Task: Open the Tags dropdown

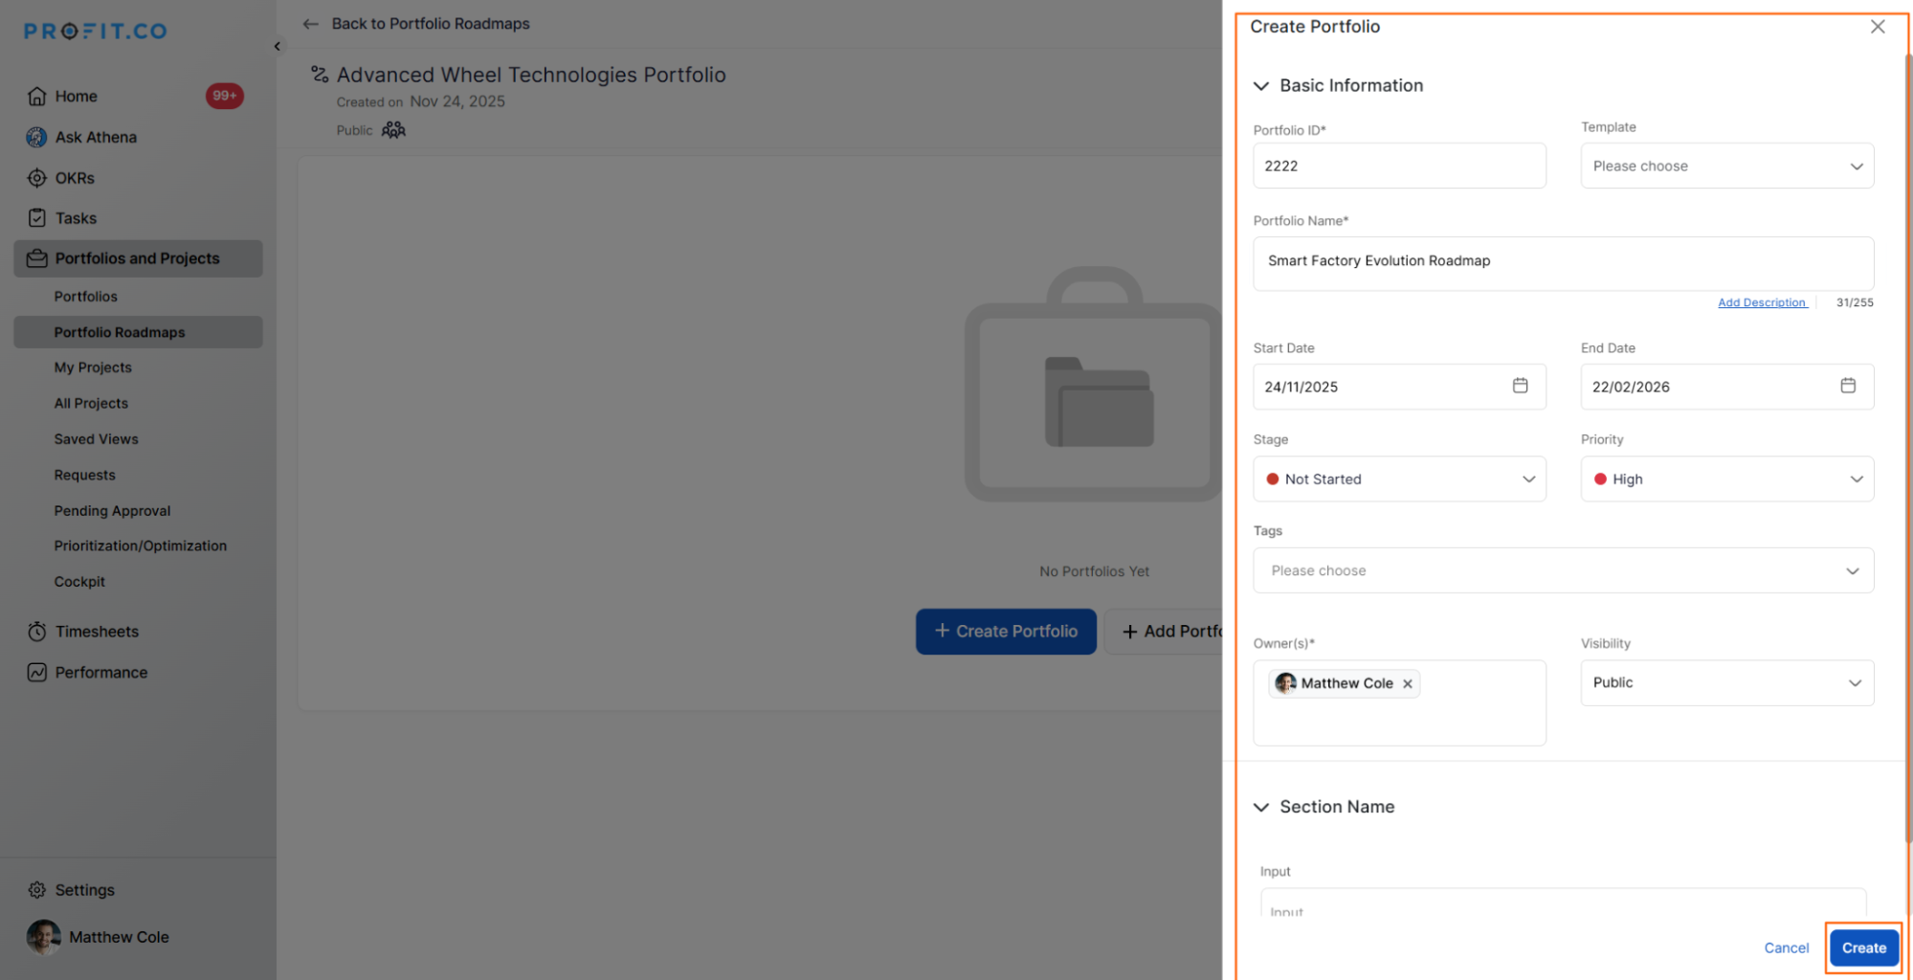Action: pyautogui.click(x=1563, y=570)
